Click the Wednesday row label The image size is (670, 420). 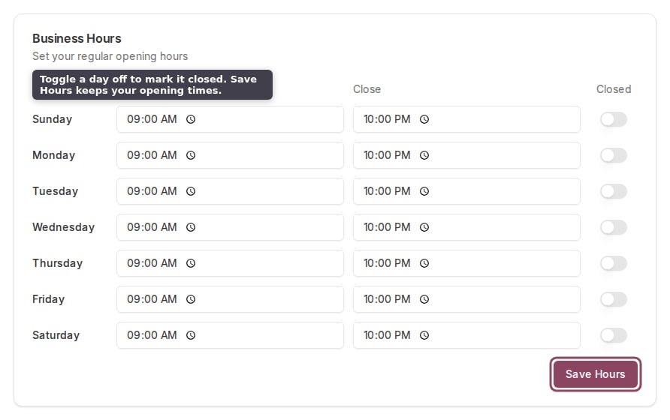click(x=64, y=227)
